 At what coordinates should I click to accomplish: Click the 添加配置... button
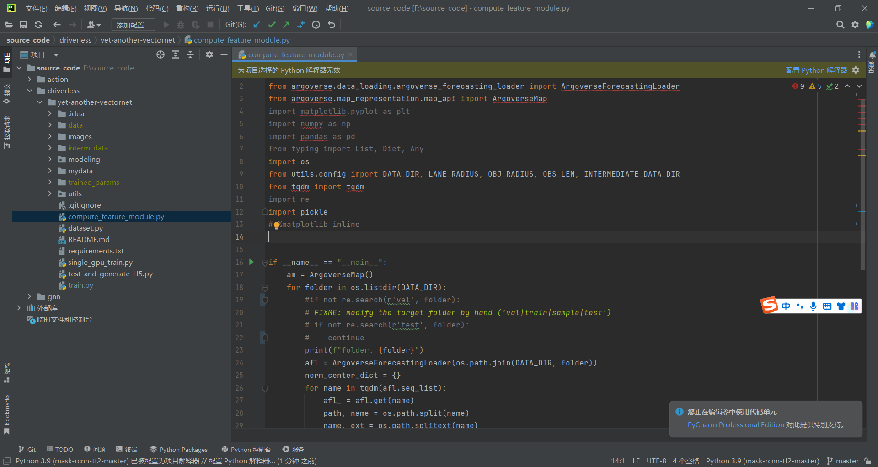(133, 25)
